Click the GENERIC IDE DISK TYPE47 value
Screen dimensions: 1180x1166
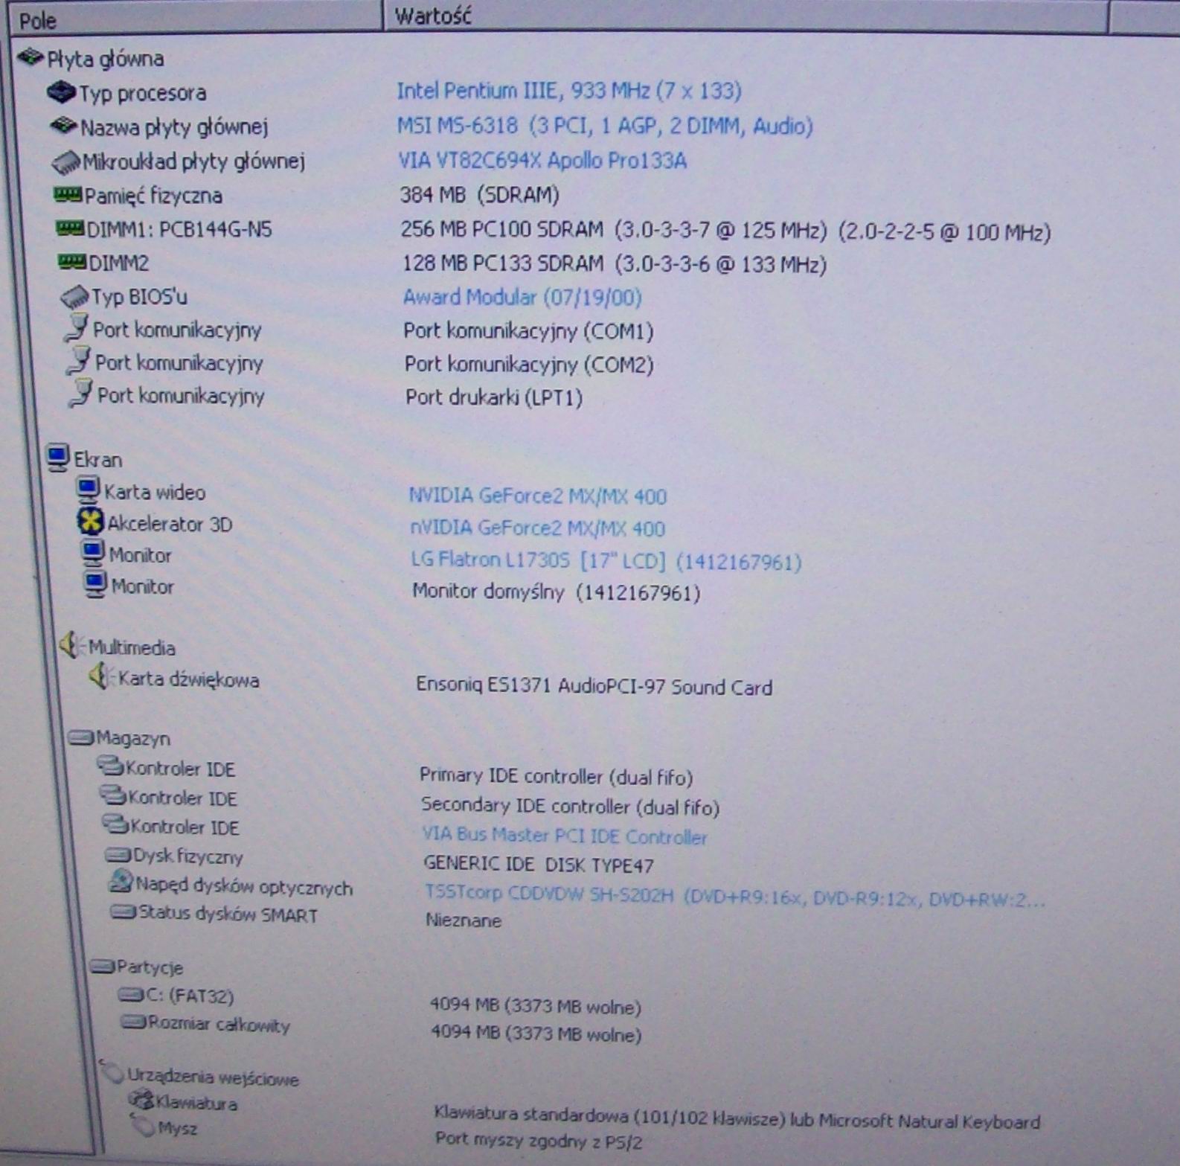(x=539, y=865)
